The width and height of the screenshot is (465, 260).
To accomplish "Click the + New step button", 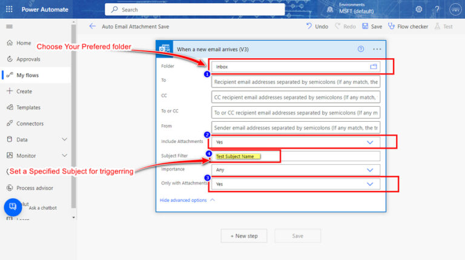I will [244, 236].
